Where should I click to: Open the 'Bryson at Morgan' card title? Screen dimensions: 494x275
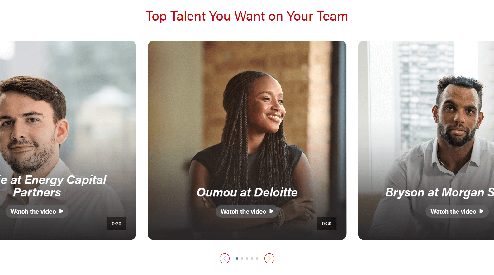click(x=439, y=192)
